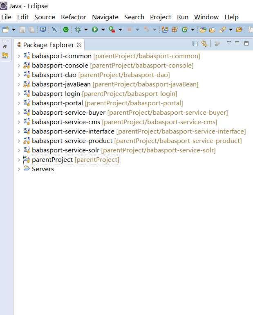Select babasport-service-cms project row

(120, 122)
